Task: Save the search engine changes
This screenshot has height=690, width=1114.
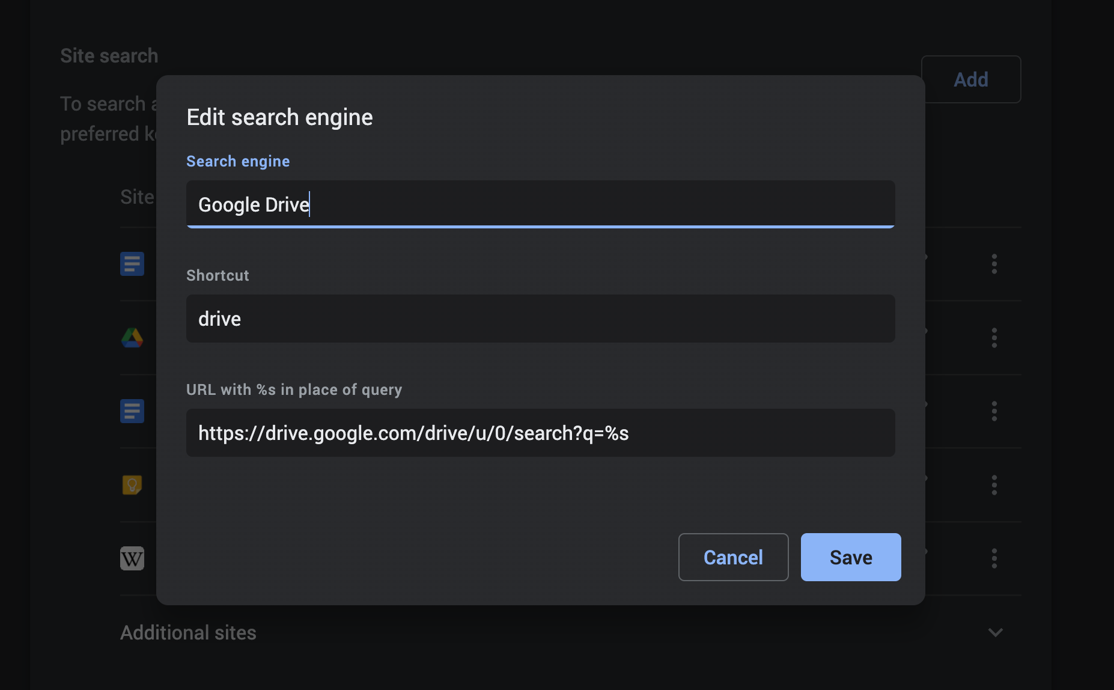Action: pyautogui.click(x=851, y=557)
